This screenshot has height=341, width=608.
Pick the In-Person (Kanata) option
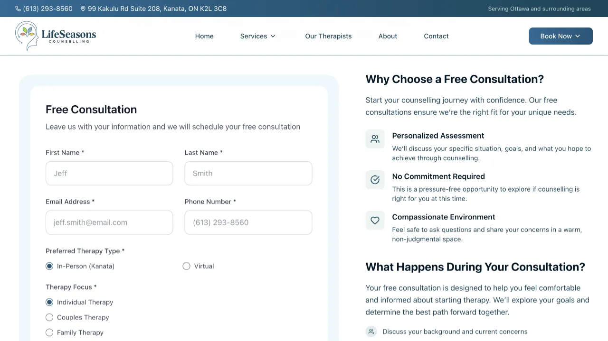click(49, 266)
